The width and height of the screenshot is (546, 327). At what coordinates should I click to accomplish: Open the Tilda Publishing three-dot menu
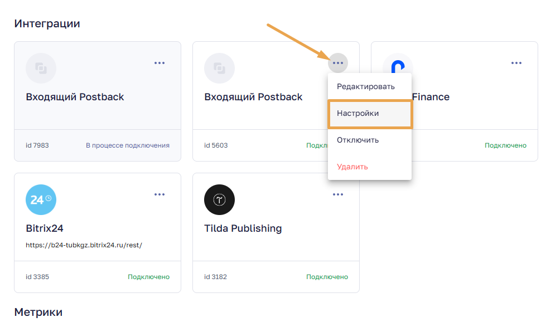pos(338,194)
